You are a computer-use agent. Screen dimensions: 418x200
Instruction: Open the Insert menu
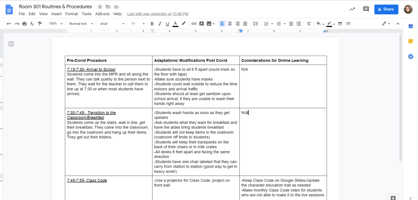click(56, 14)
